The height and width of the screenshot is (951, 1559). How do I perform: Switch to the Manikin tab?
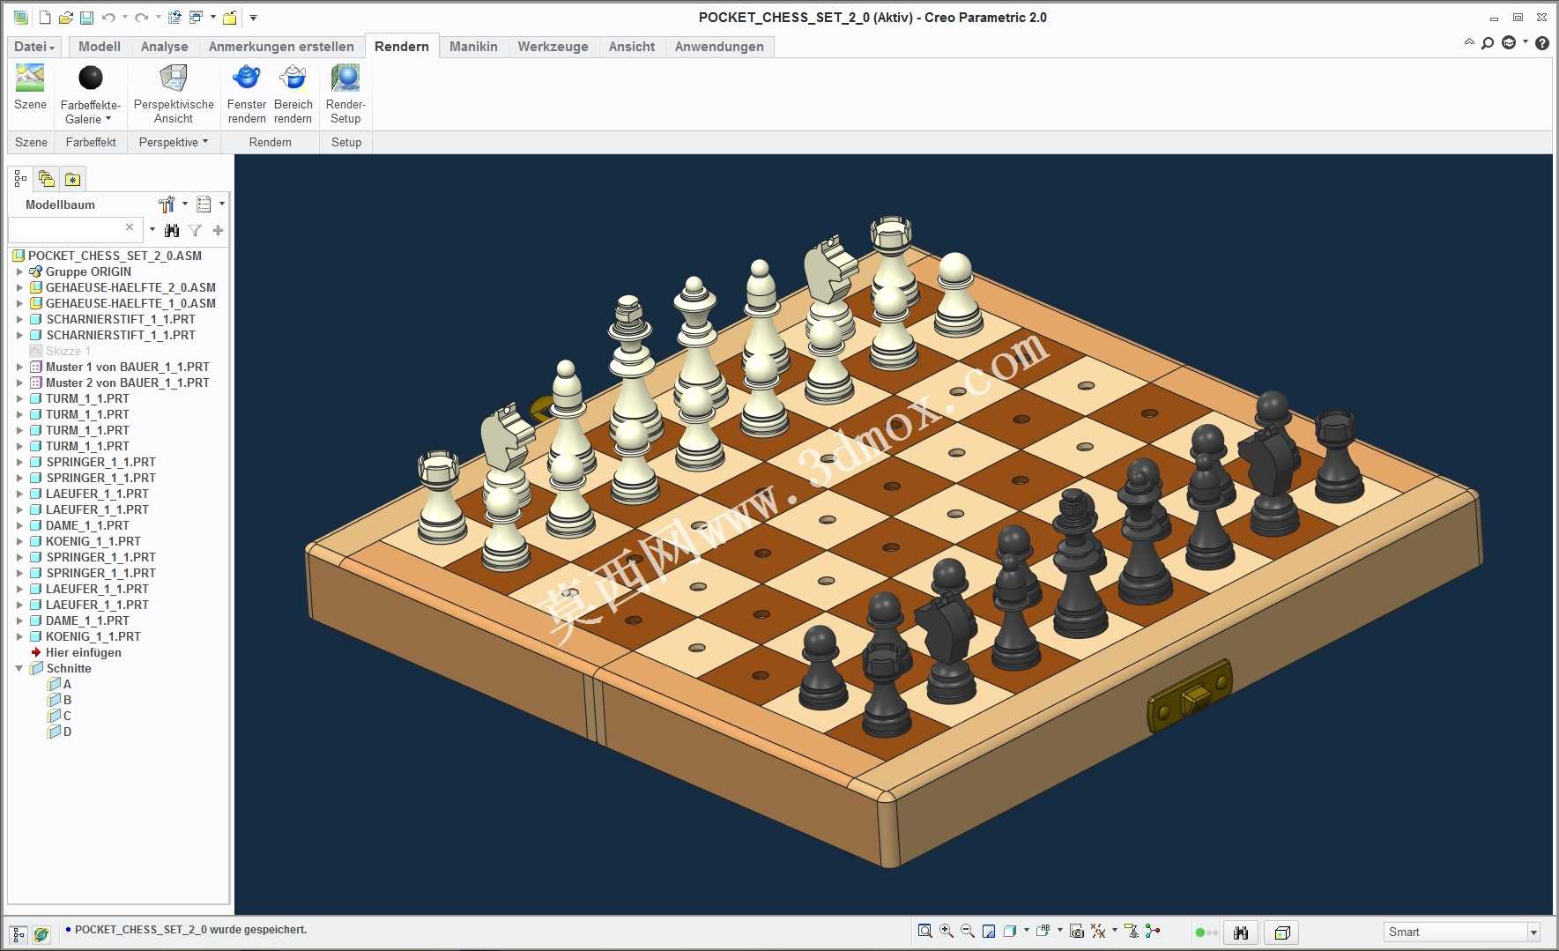click(473, 47)
